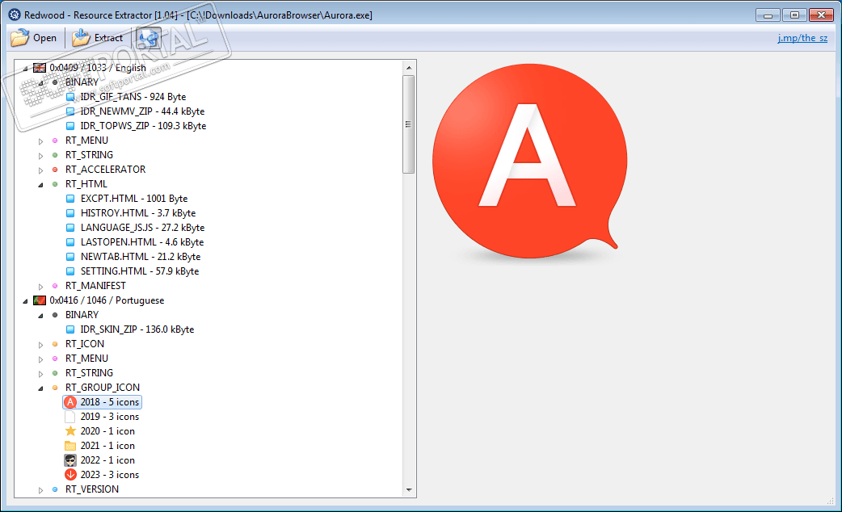Click the tree scrollbar up arrow
The height and width of the screenshot is (512, 842).
point(409,68)
